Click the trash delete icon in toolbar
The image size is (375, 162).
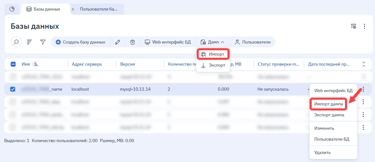pyautogui.click(x=132, y=42)
